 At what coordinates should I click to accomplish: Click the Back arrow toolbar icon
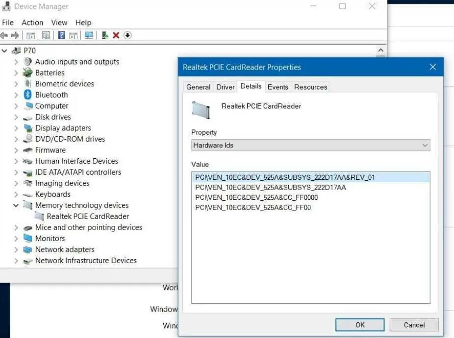pyautogui.click(x=4, y=35)
